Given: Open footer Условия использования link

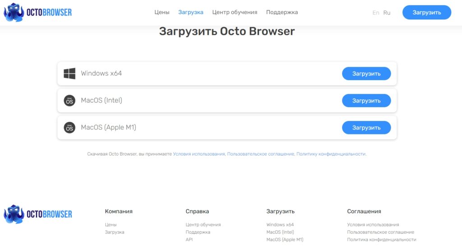Looking at the screenshot, I should point(373,225).
